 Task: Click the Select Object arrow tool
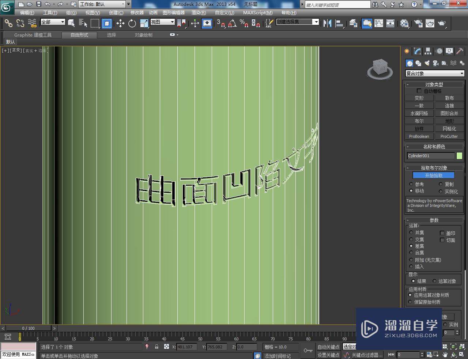(71, 23)
